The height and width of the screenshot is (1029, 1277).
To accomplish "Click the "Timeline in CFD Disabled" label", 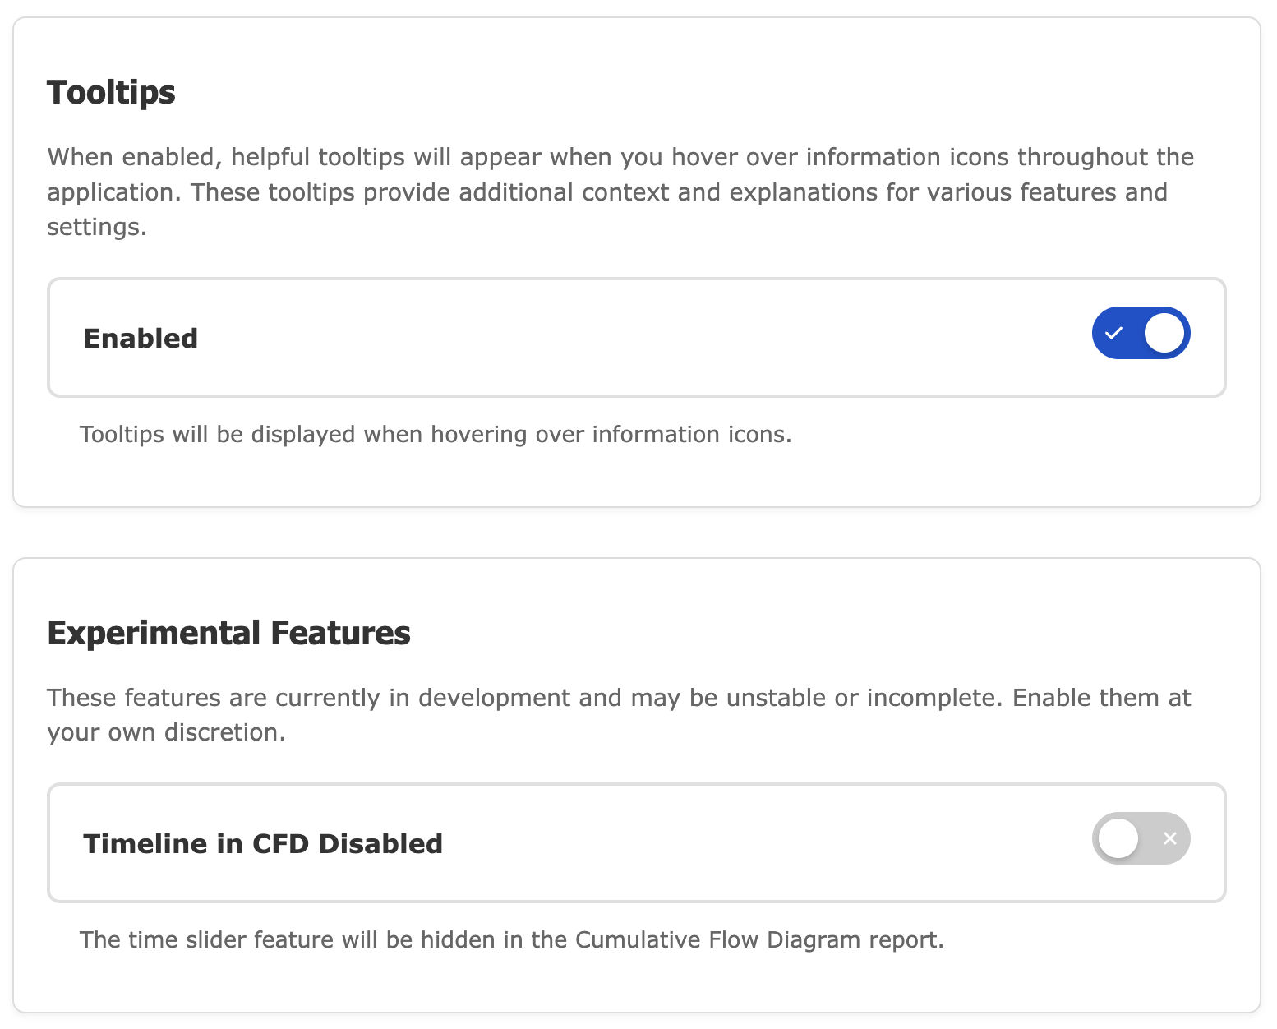I will (263, 844).
